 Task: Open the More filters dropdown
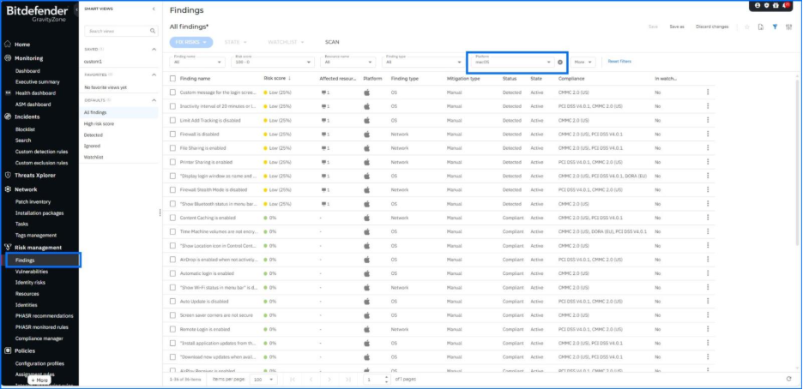point(584,62)
